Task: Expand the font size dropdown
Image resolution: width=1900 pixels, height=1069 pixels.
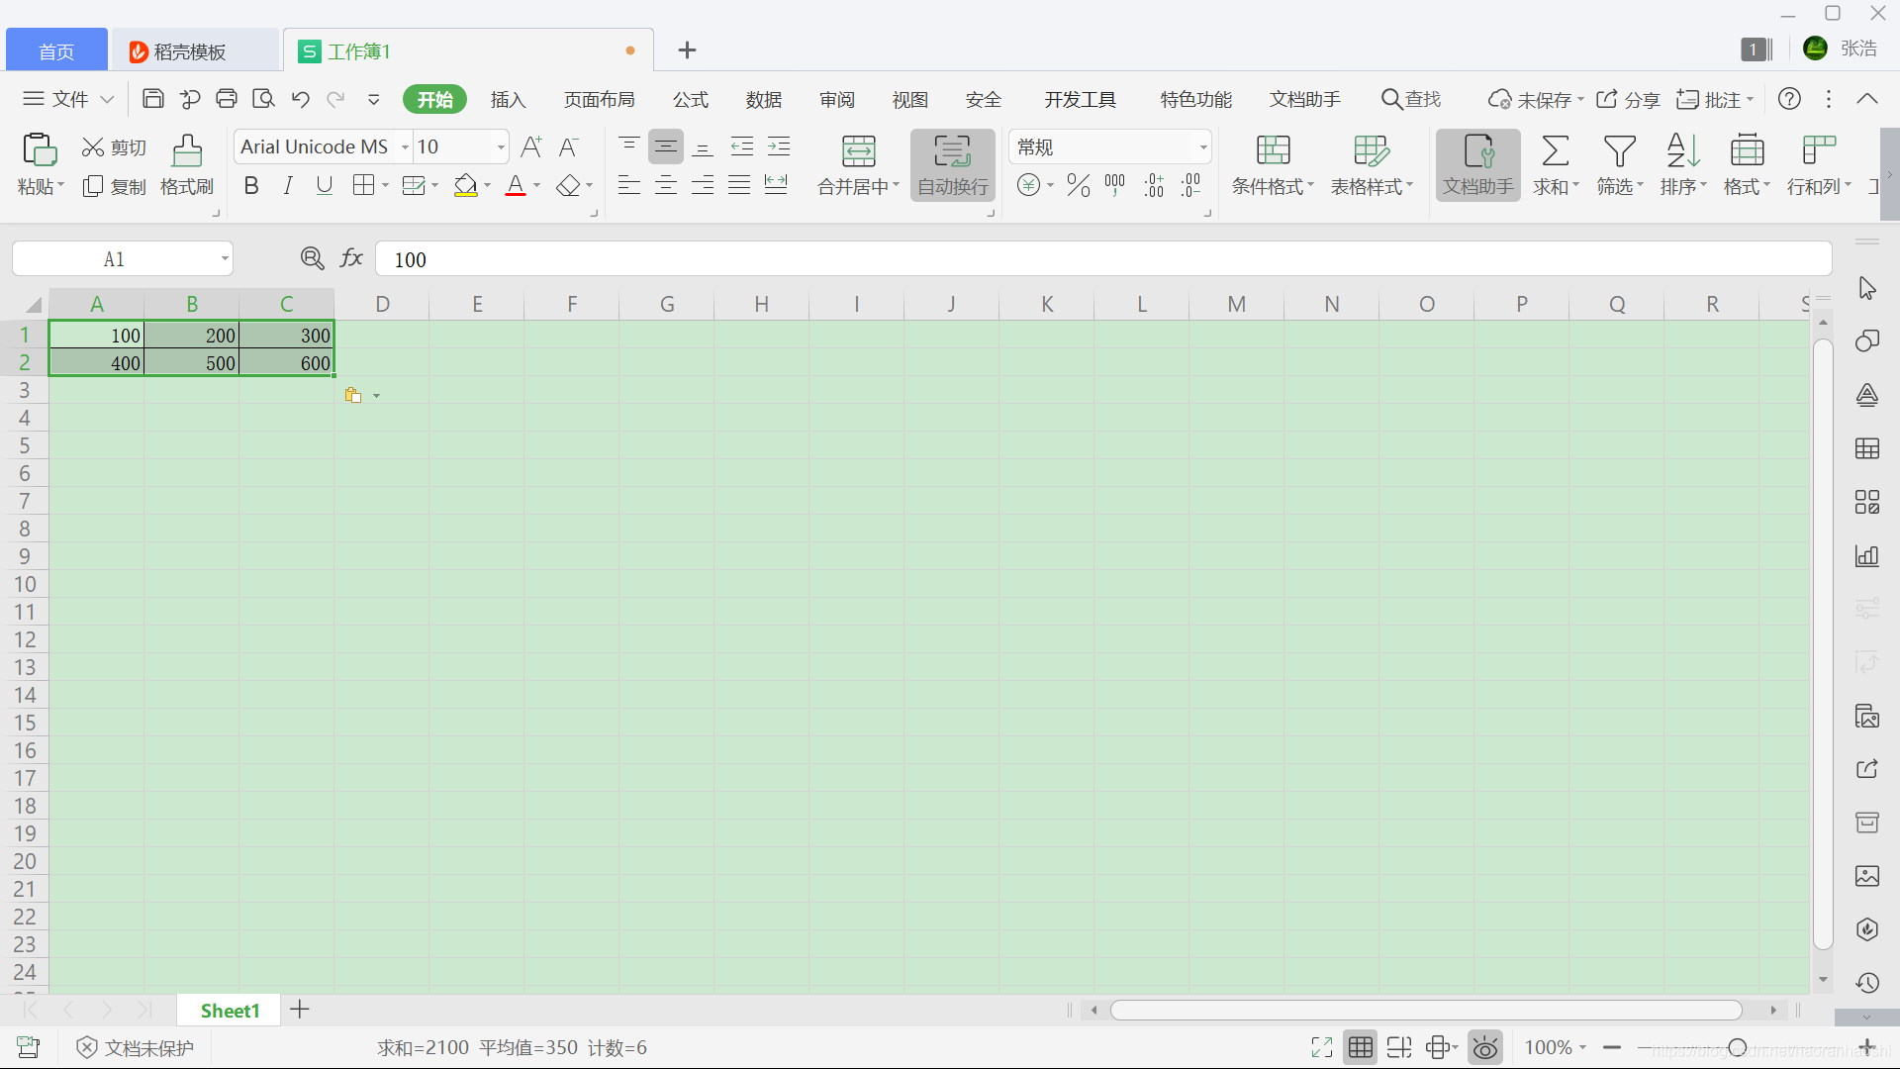Action: point(501,147)
